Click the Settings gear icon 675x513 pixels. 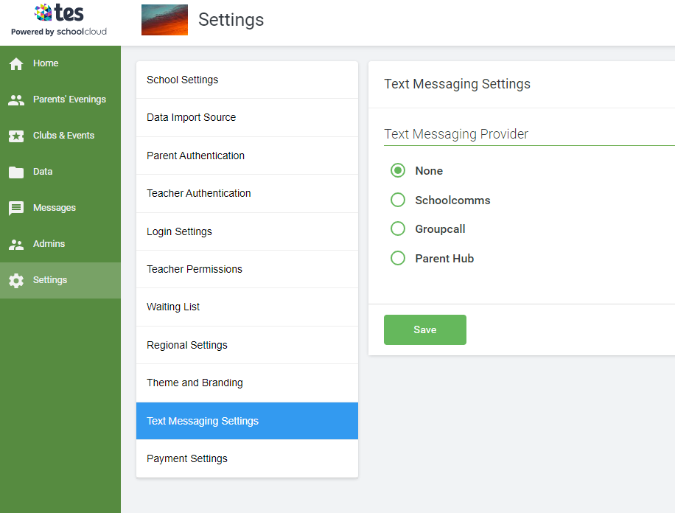[x=16, y=281]
